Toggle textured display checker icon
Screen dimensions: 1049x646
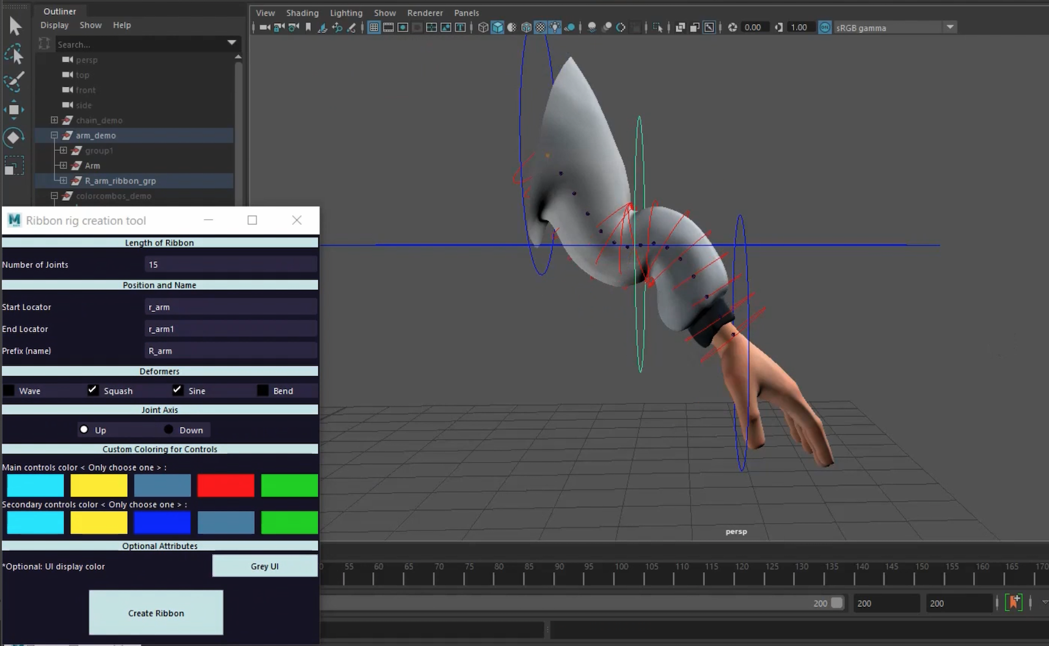pos(541,27)
